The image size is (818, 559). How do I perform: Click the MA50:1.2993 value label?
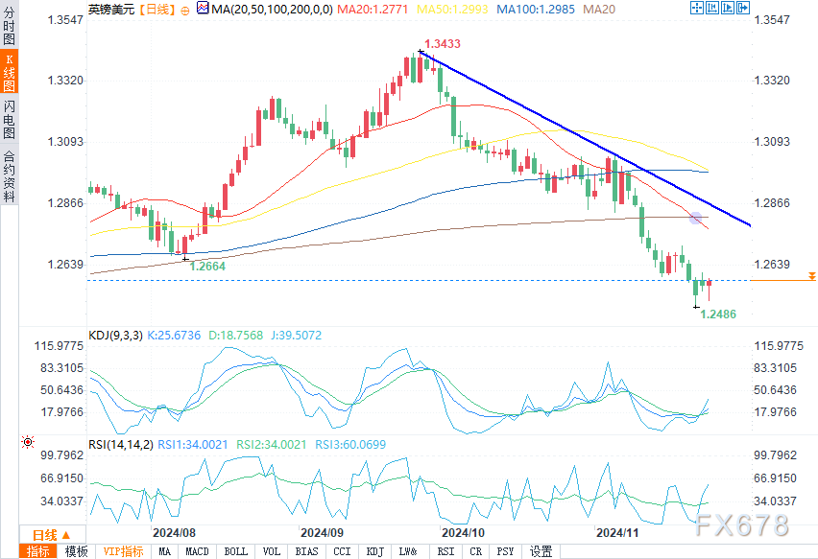452,10
